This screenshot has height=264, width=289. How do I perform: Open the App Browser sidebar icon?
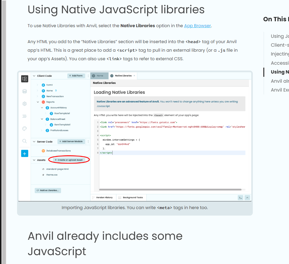click(x=24, y=79)
